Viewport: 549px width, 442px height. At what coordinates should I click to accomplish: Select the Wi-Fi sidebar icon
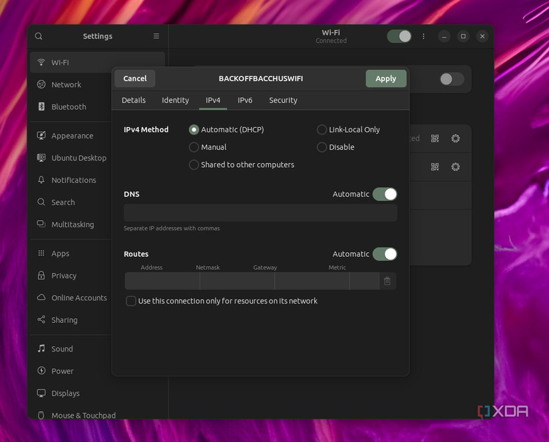coord(41,63)
